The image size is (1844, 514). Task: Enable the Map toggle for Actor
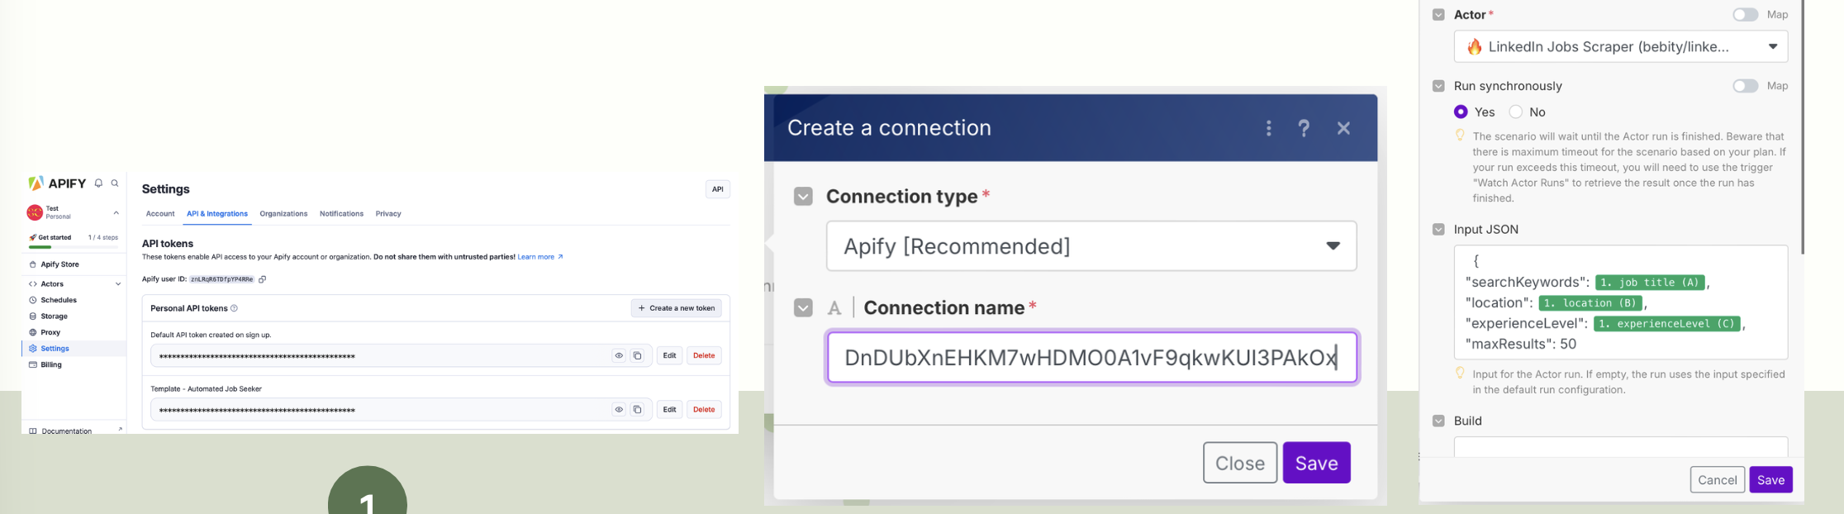pyautogui.click(x=1745, y=15)
